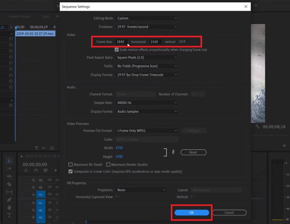Image resolution: width=290 pixels, height=224 pixels.
Task: Uncheck Composite in Linear Color
Action: click(71, 172)
